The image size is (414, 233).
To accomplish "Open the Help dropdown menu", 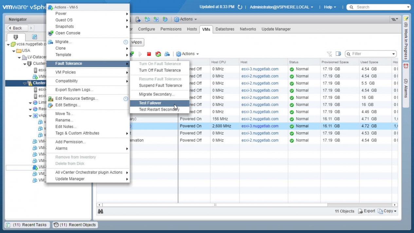I will pyautogui.click(x=330, y=7).
